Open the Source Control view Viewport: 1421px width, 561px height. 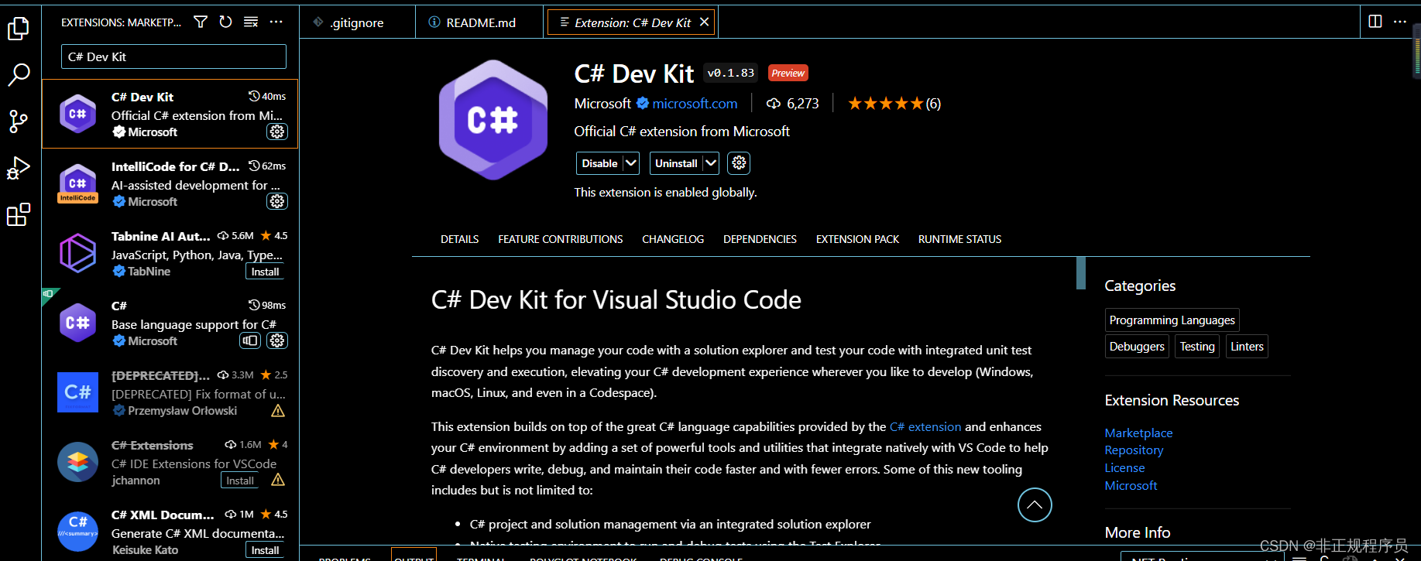click(x=18, y=121)
